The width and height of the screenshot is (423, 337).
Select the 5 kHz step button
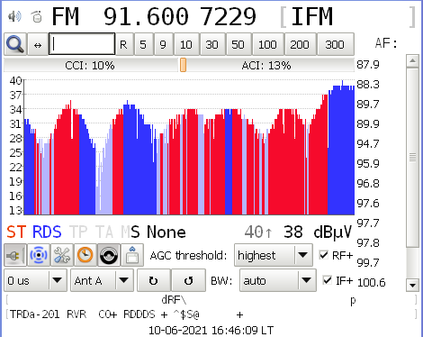(143, 44)
